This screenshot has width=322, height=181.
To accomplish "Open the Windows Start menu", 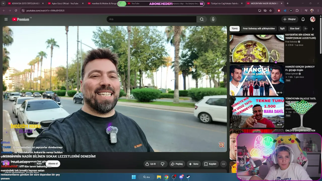I will point(134,177).
